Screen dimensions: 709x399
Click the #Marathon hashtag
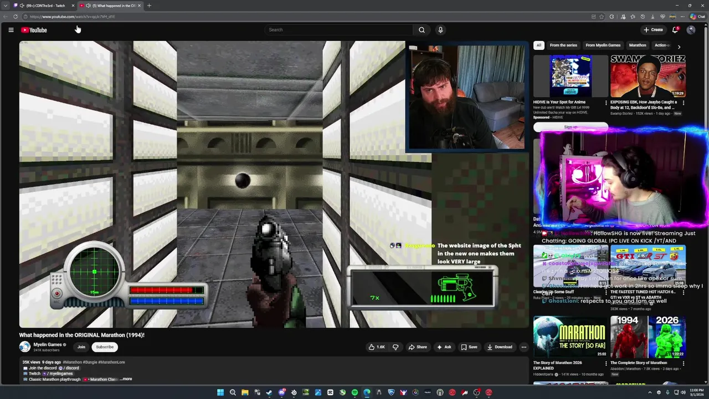click(73, 362)
